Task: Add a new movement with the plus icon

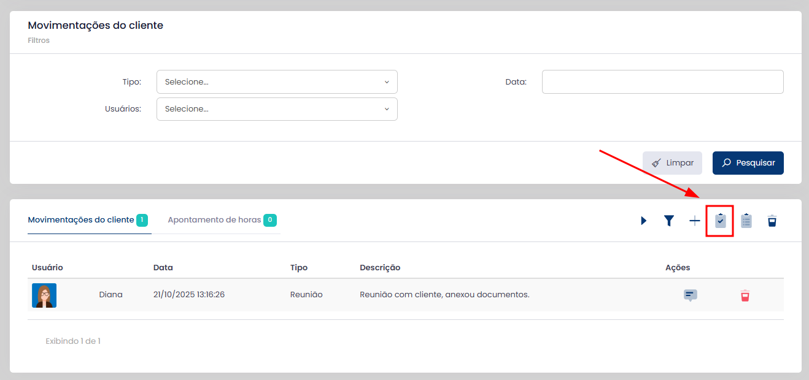Action: pos(694,221)
